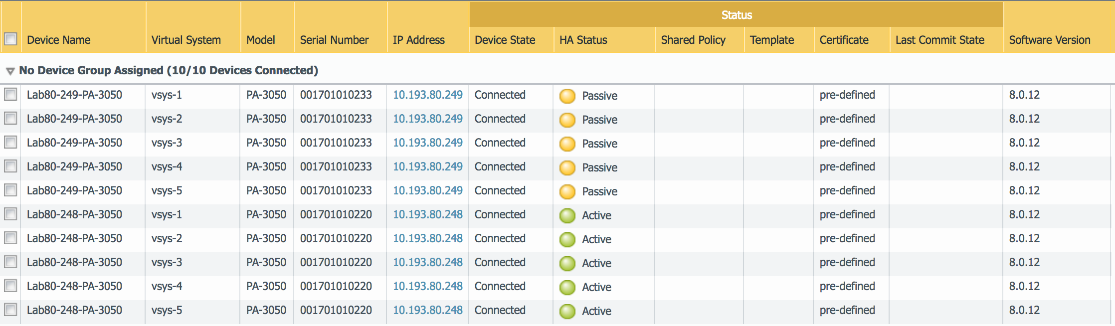Click the yellow Passive HA icon for Lab80-249 vsys-1
This screenshot has height=326, width=1115.
click(x=567, y=96)
